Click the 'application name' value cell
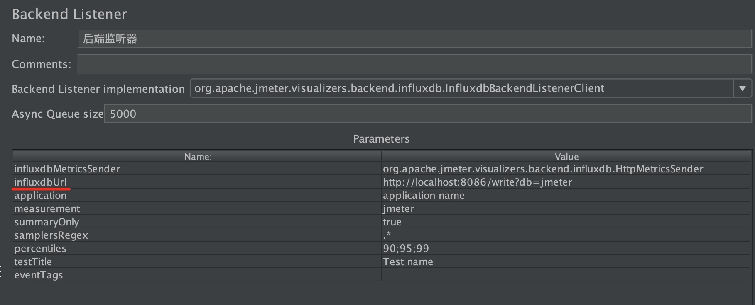Screen dimensions: 755x305 (566, 195)
